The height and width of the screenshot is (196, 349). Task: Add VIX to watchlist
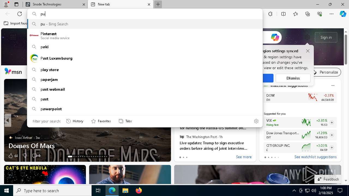coord(332,122)
